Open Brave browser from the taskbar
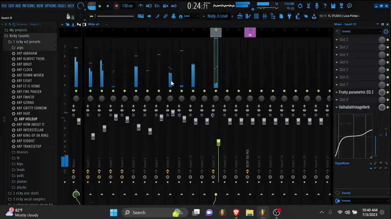The width and height of the screenshot is (391, 219). pyautogui.click(x=236, y=212)
